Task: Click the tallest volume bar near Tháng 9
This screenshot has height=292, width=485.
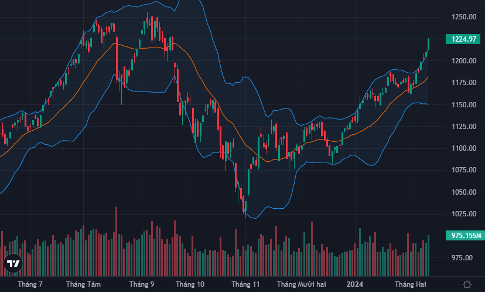Action: [x=117, y=240]
